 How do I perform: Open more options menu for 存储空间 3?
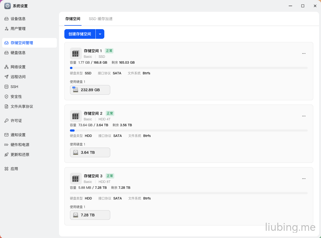coord(304,179)
